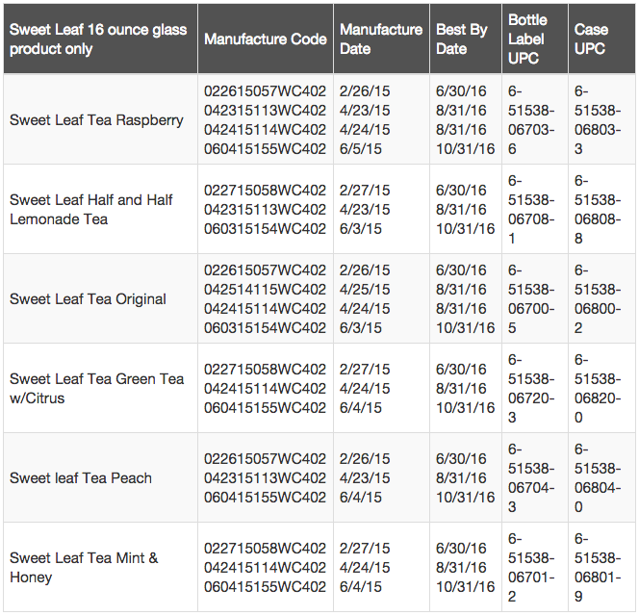Click the Manufacture Date column header
Viewport: 639px width, 616px height.
click(x=381, y=39)
